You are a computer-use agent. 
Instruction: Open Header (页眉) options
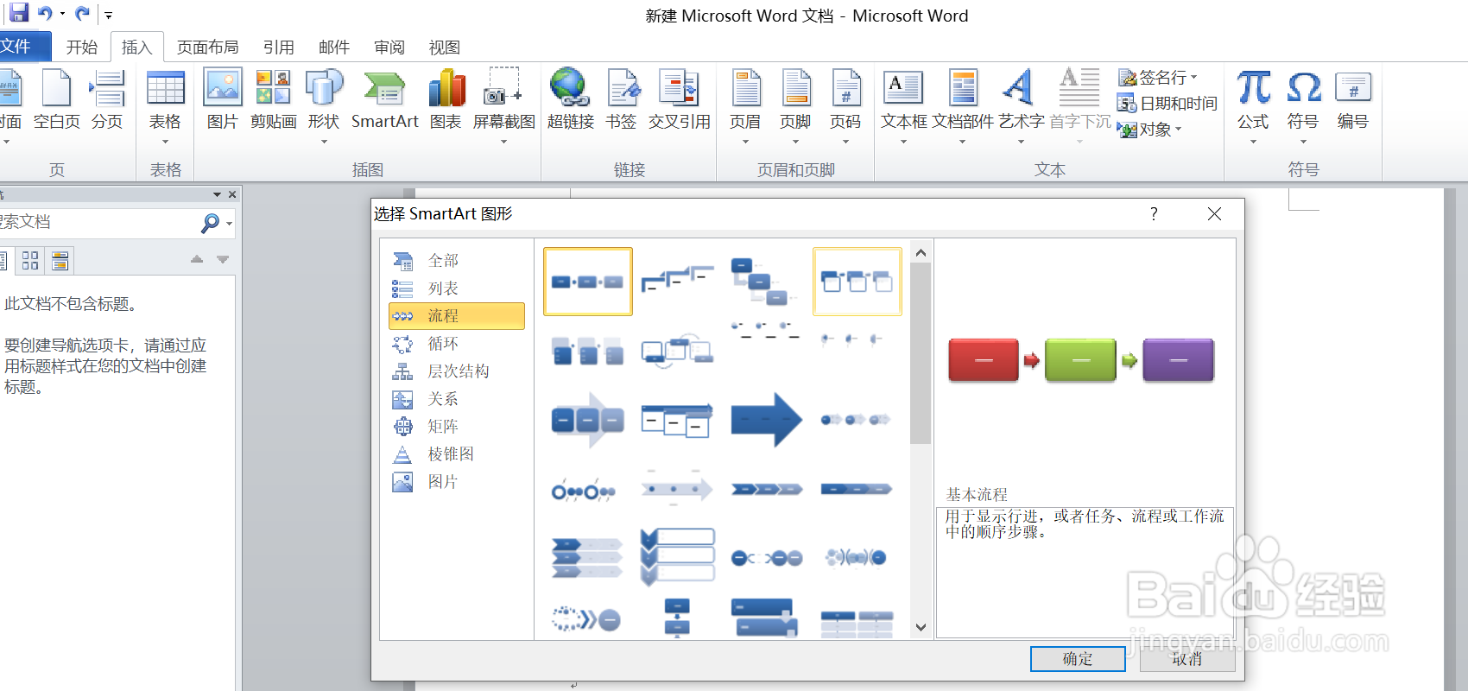(745, 107)
